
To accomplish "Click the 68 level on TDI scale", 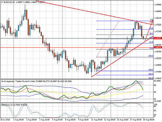I will click(x=155, y=85).
